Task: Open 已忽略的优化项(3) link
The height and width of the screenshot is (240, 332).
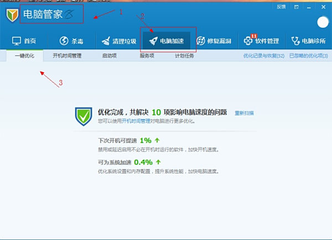Action: [x=309, y=56]
